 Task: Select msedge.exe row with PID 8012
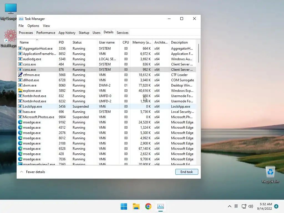point(107,138)
